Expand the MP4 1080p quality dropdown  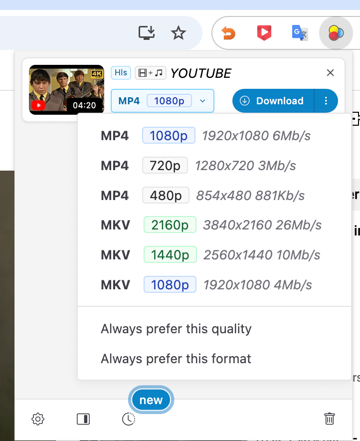click(x=163, y=101)
